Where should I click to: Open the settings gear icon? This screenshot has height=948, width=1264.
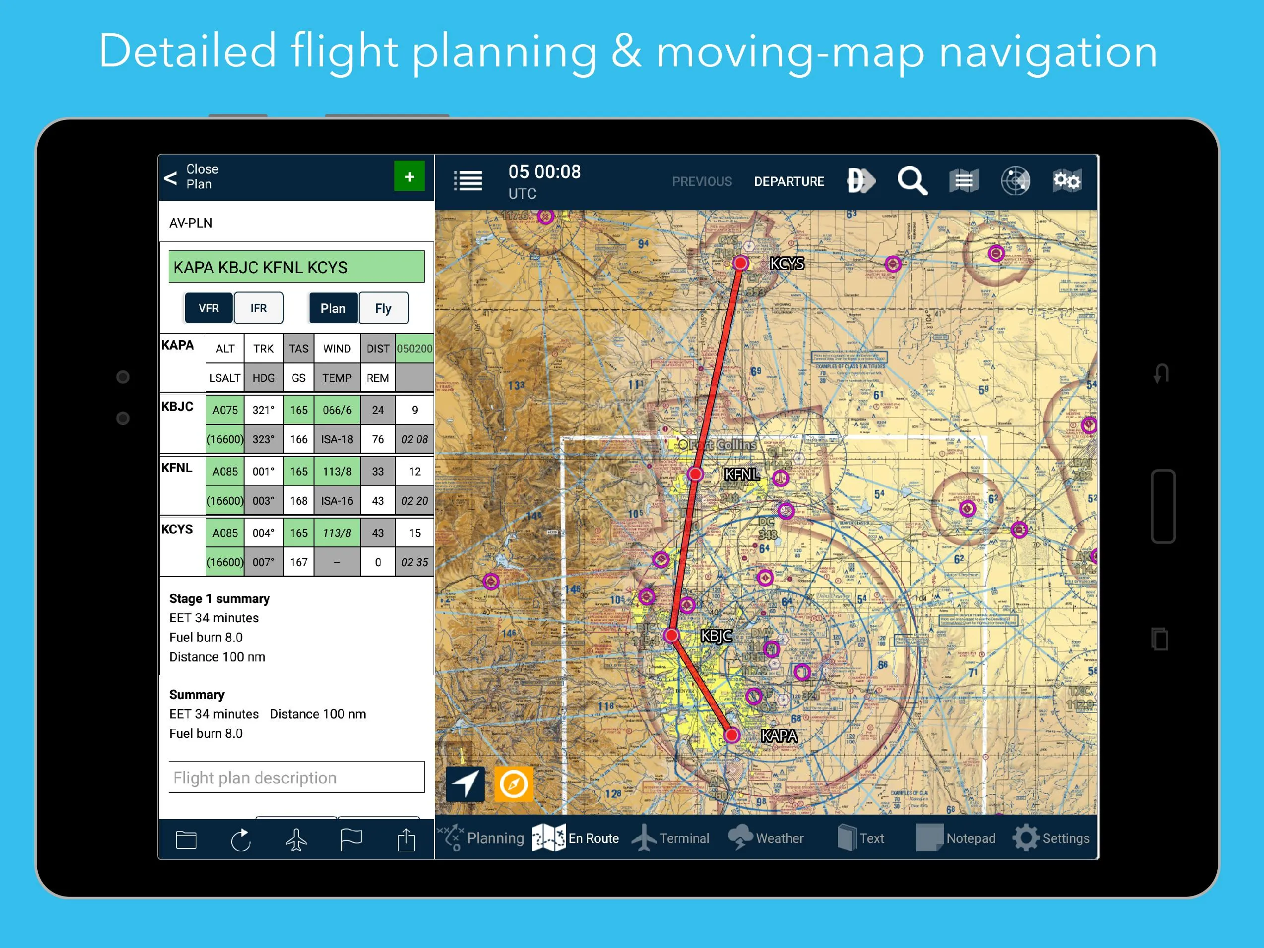pos(1027,837)
